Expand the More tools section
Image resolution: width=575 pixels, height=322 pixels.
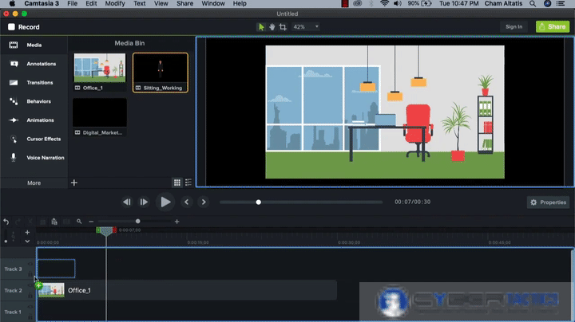[x=34, y=183]
